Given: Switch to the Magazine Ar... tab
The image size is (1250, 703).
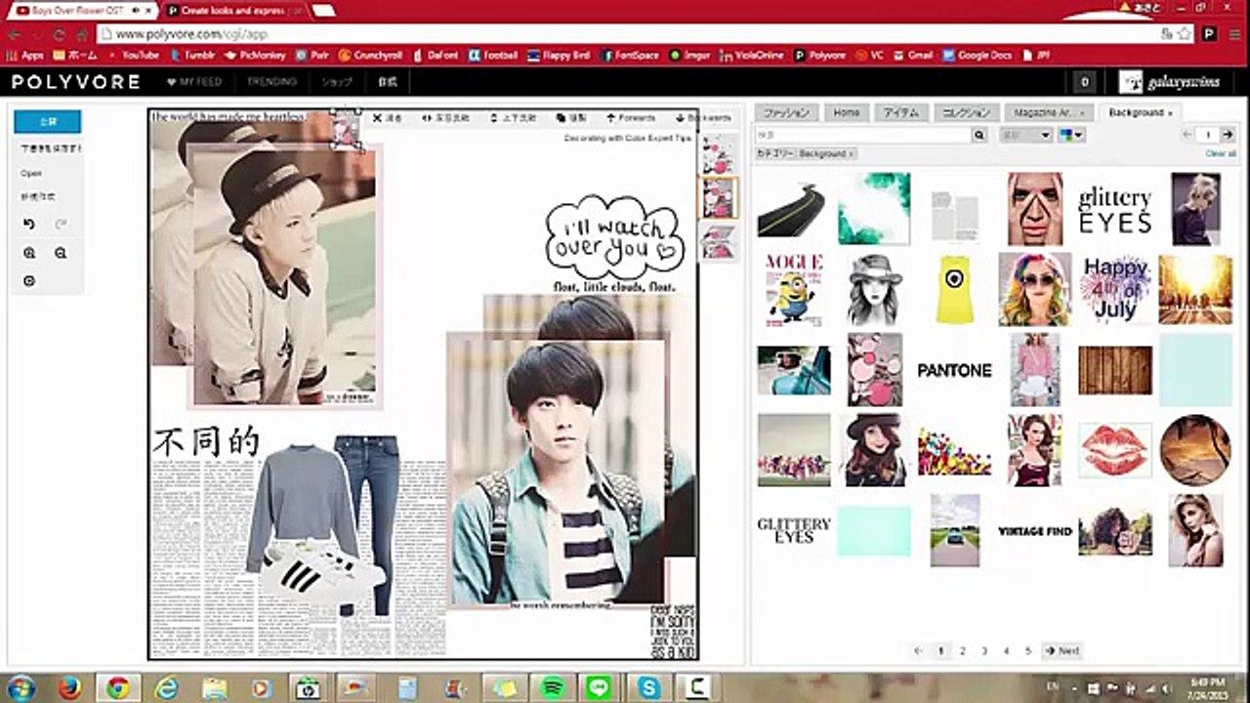Looking at the screenshot, I should click(1048, 112).
